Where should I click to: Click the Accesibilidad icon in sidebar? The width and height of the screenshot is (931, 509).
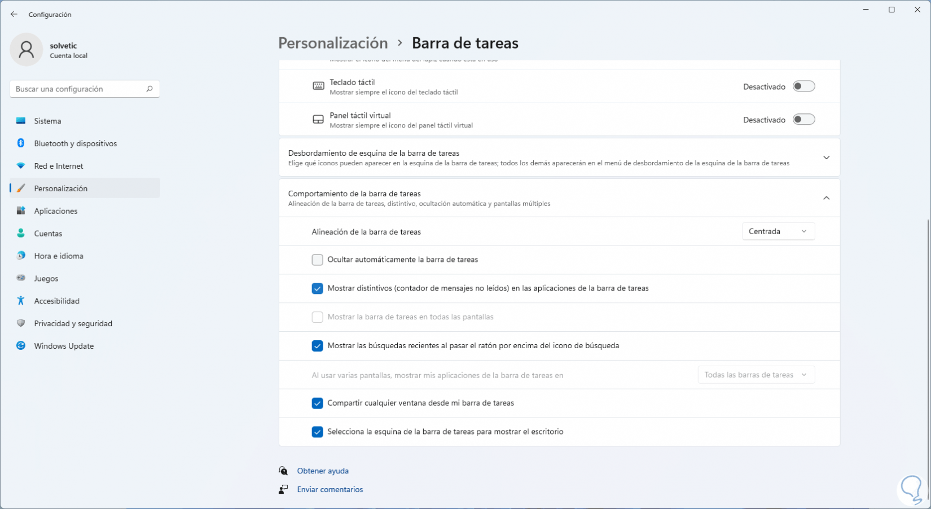pyautogui.click(x=21, y=301)
